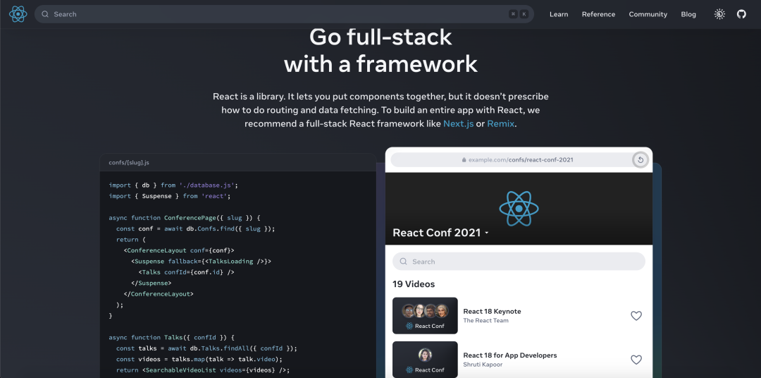Click the 'Go full-stack with a framework' heading
The width and height of the screenshot is (761, 378).
coord(380,51)
